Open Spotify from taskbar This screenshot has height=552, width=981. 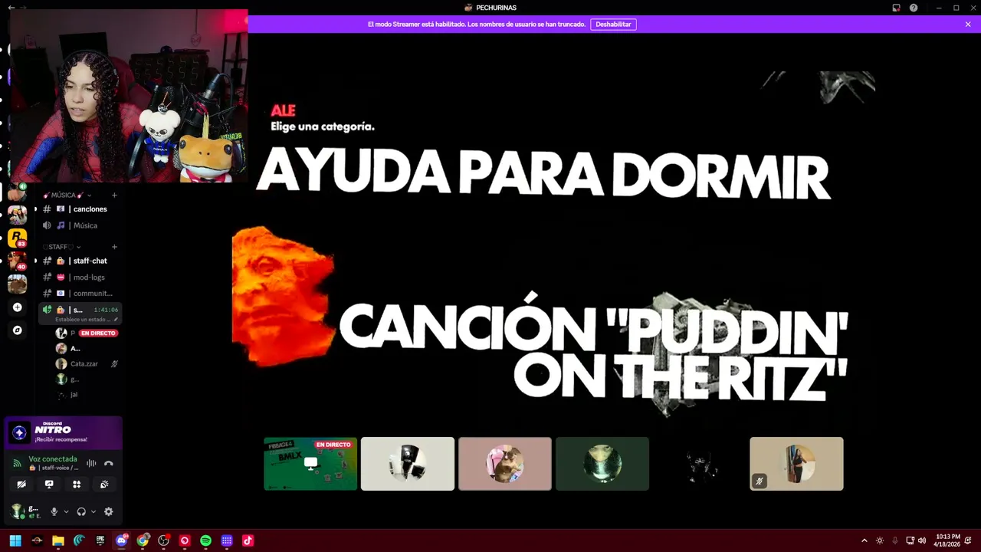(205, 540)
